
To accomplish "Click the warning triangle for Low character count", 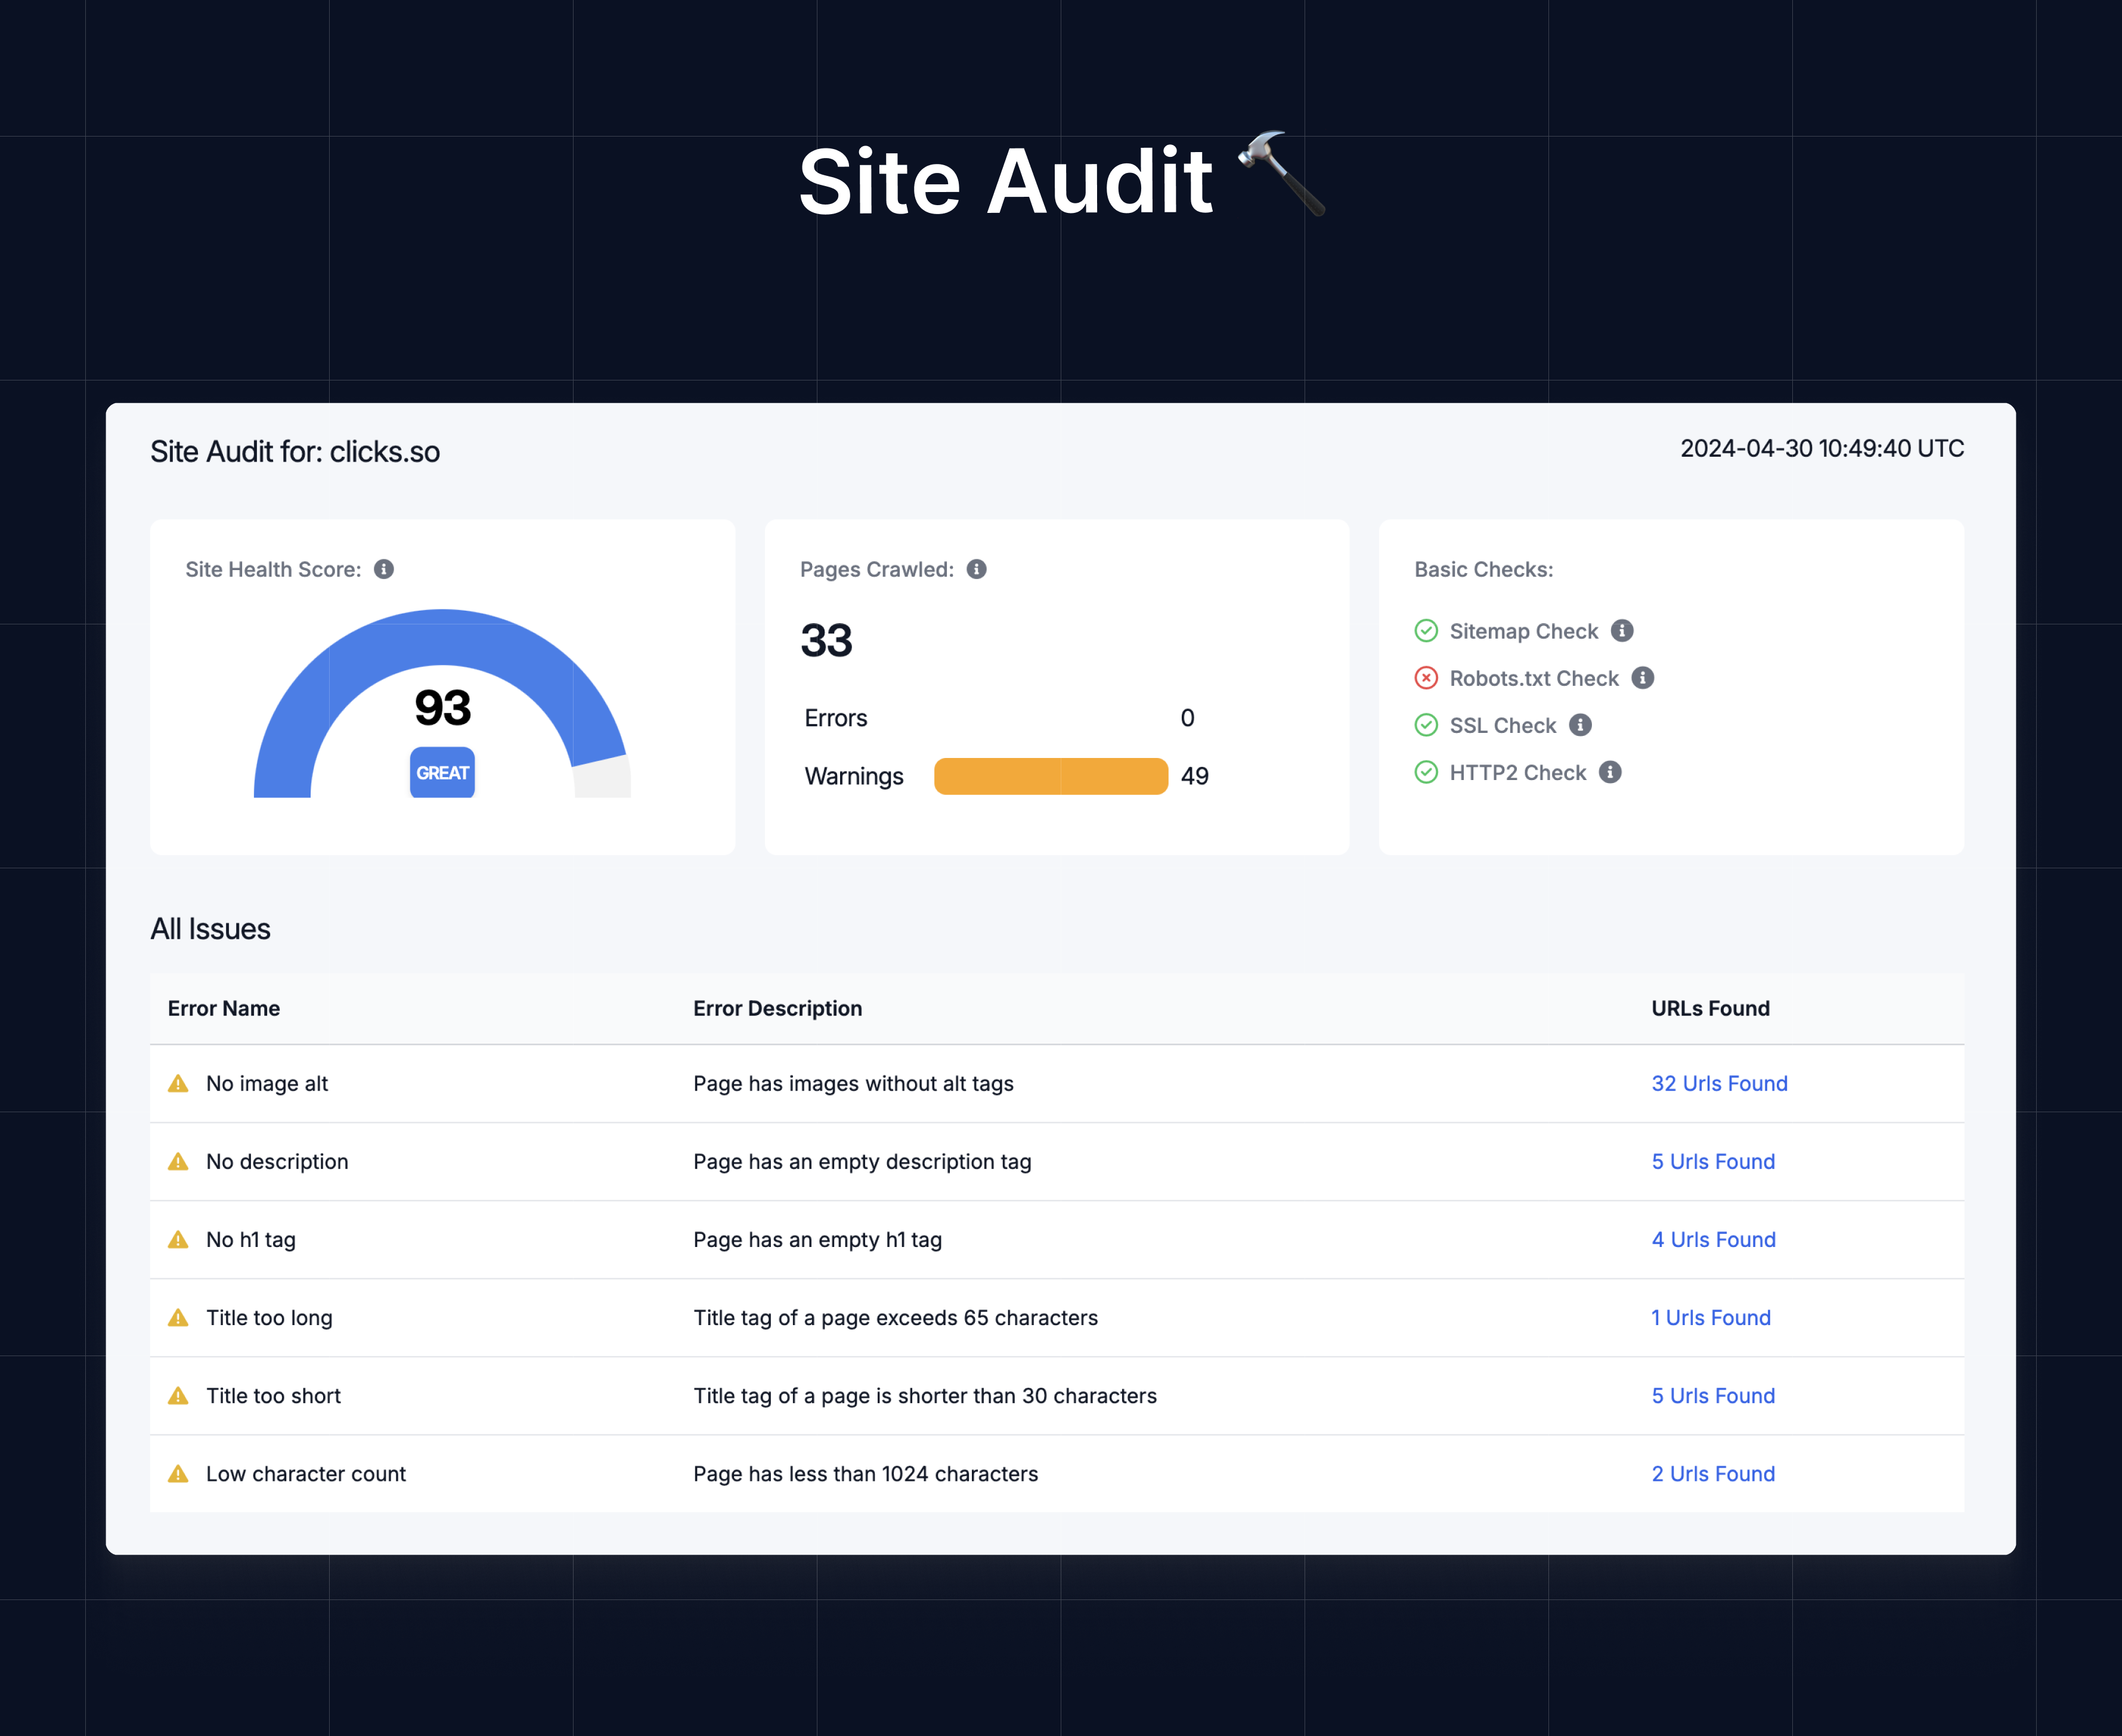I will (x=178, y=1473).
